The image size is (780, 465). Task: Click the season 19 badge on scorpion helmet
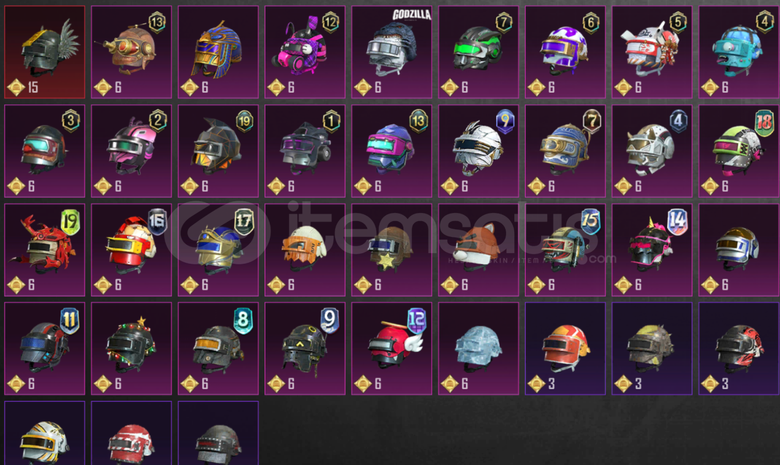pyautogui.click(x=70, y=222)
